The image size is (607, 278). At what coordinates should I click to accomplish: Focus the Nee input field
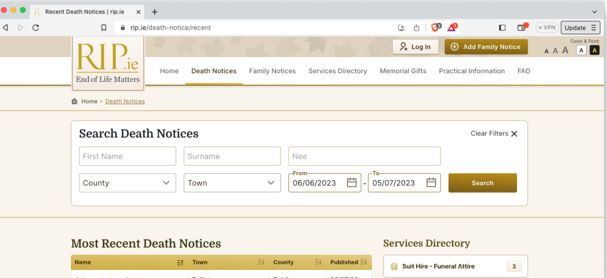coord(365,156)
